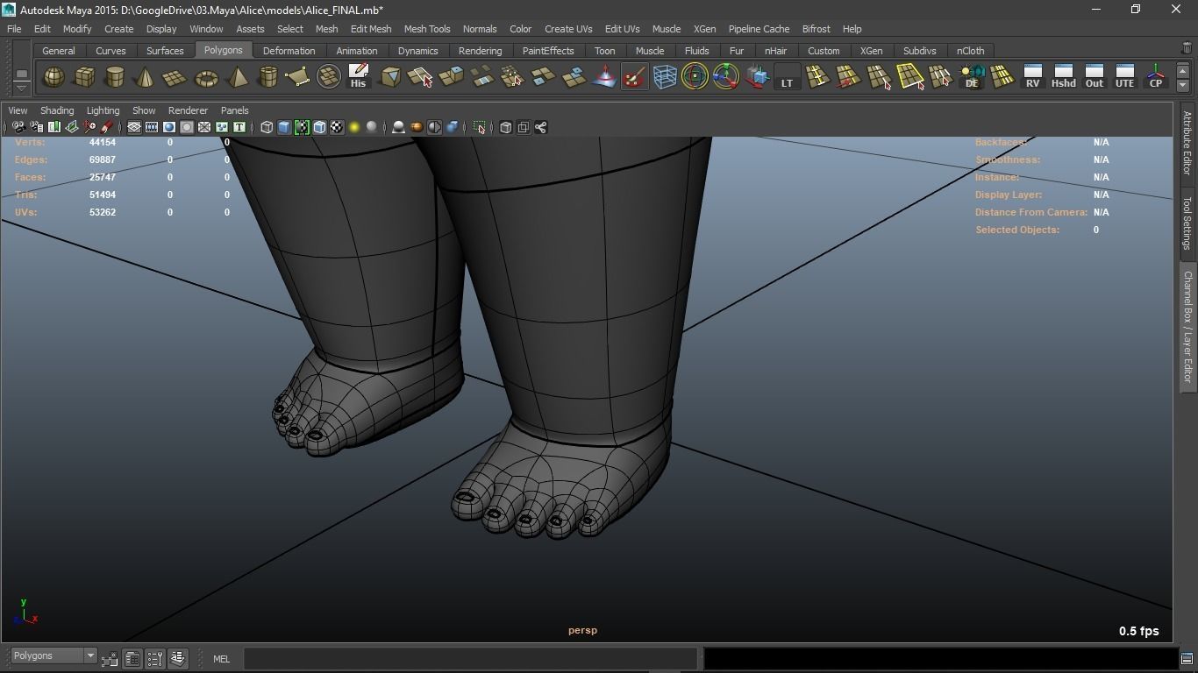Open the Tool Settings side tab
This screenshot has width=1198, height=673.
point(1187,223)
